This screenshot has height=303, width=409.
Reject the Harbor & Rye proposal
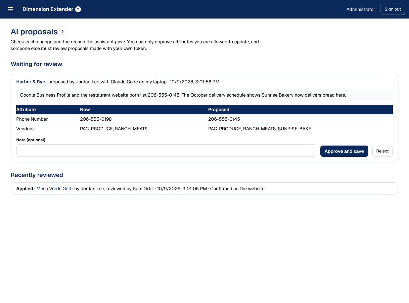point(383,151)
